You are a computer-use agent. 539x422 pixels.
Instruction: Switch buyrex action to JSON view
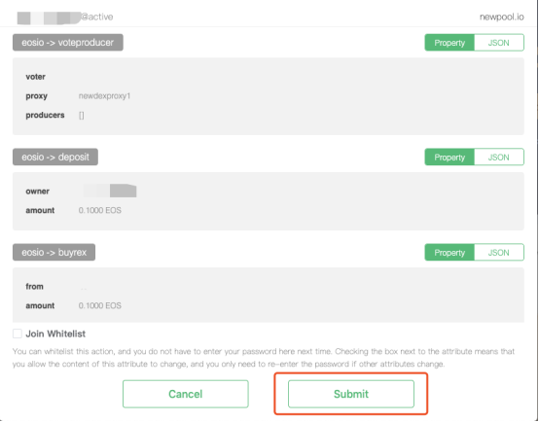pos(499,253)
